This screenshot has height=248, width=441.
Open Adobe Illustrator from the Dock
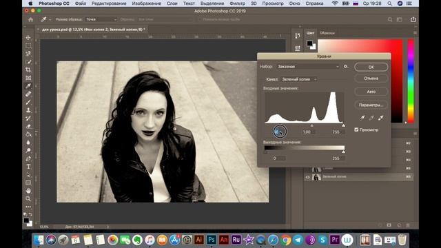click(x=199, y=240)
